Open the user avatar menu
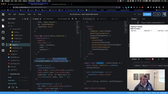 [164, 14]
